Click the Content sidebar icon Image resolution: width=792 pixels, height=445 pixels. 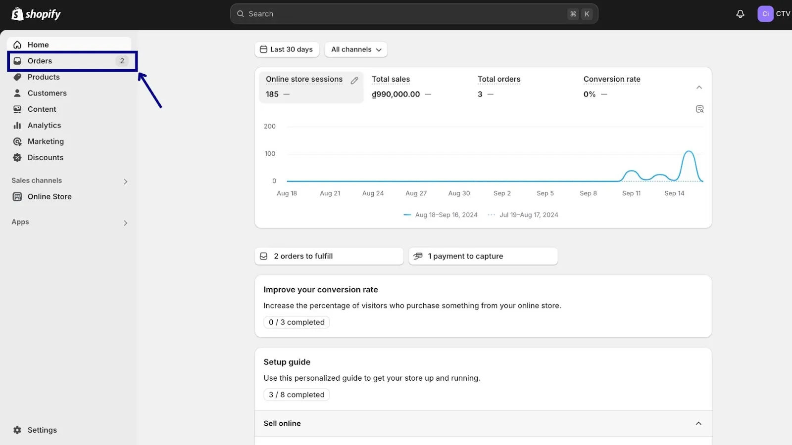(x=17, y=109)
